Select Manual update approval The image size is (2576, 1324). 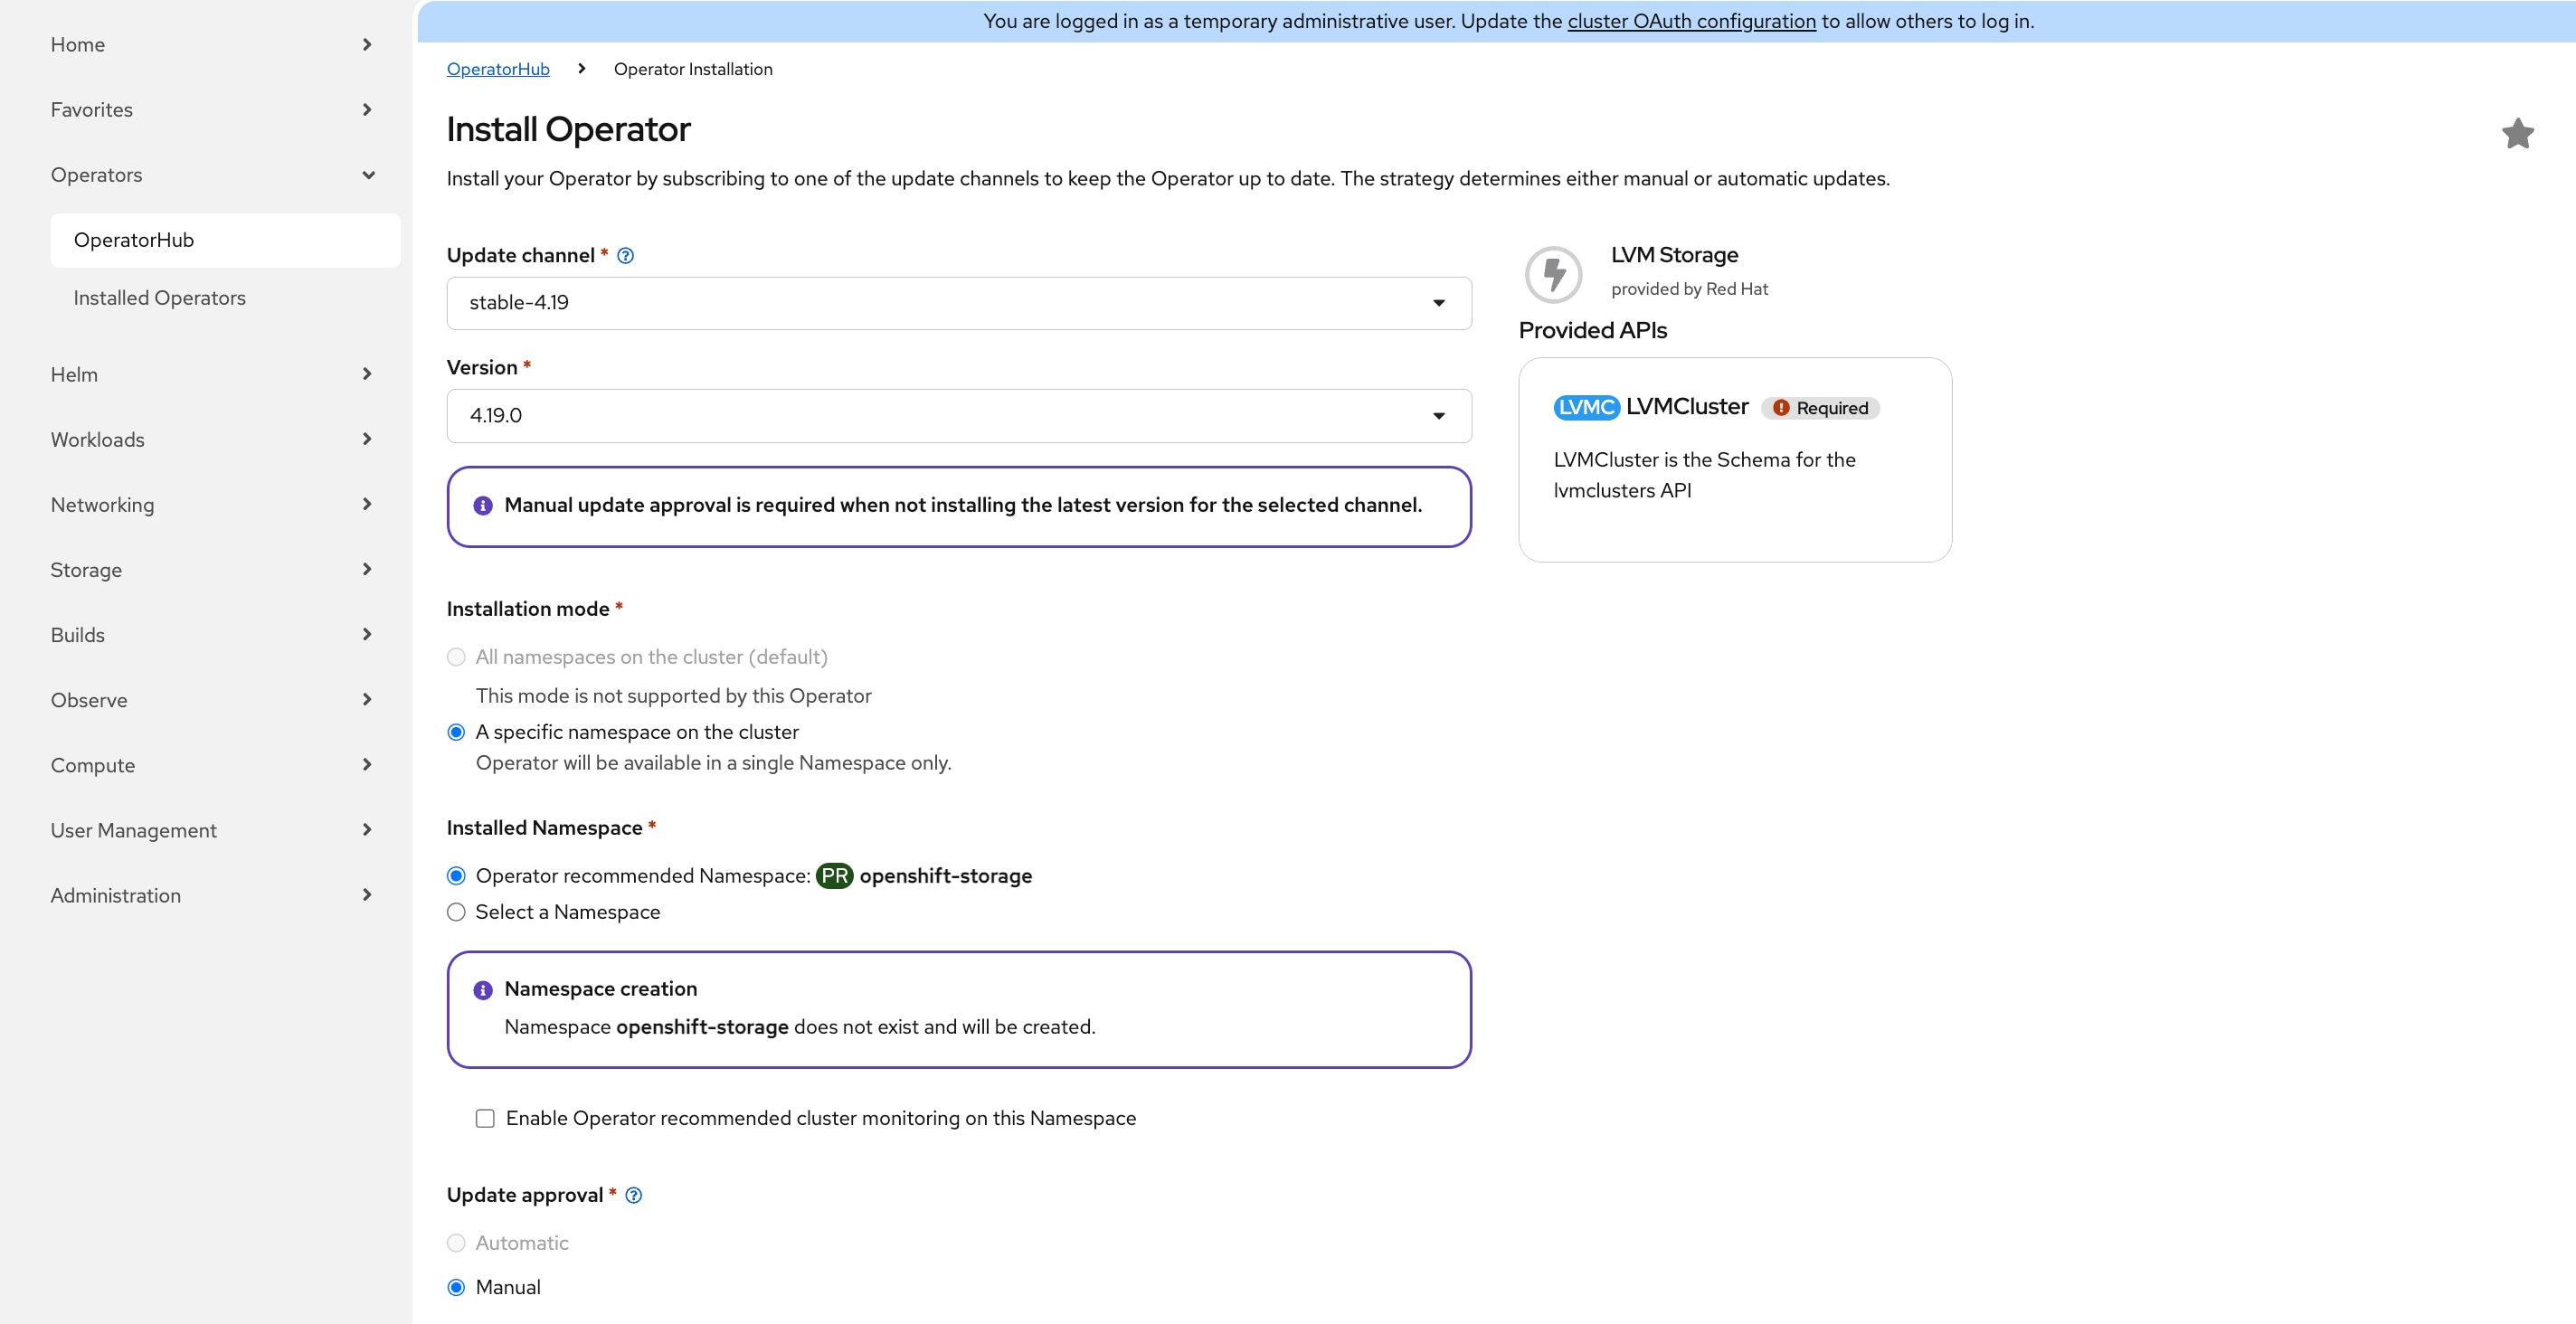click(456, 1287)
